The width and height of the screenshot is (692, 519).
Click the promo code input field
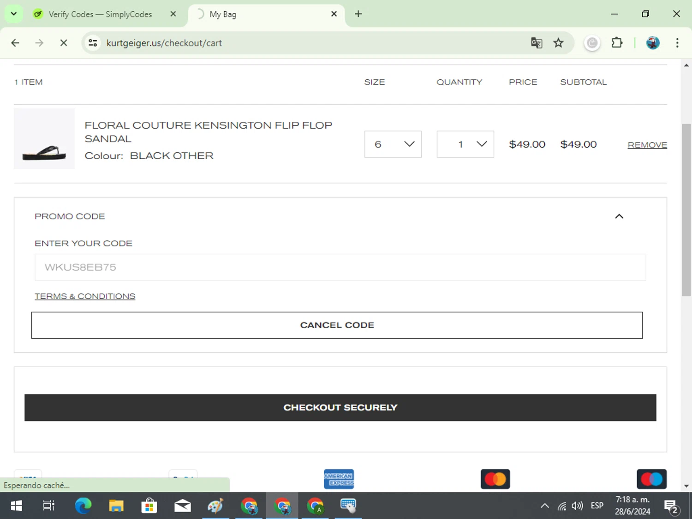click(x=340, y=267)
